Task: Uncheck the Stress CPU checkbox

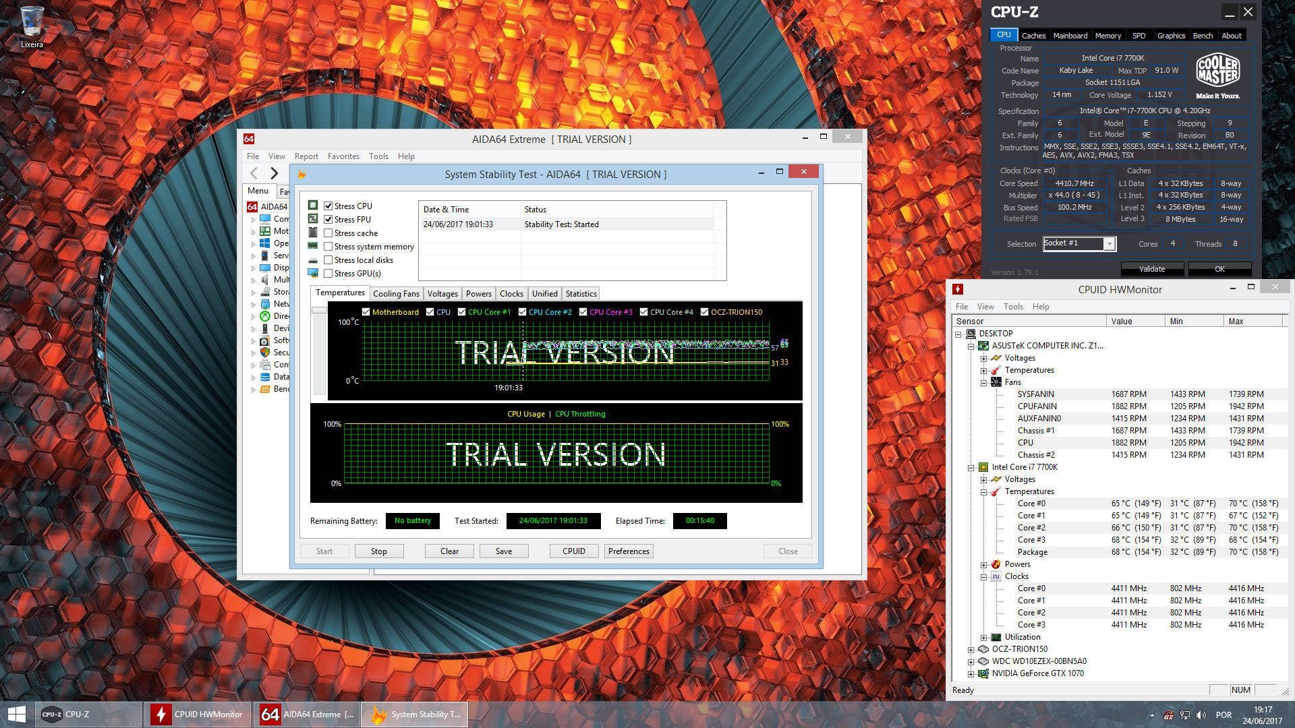Action: click(x=328, y=206)
